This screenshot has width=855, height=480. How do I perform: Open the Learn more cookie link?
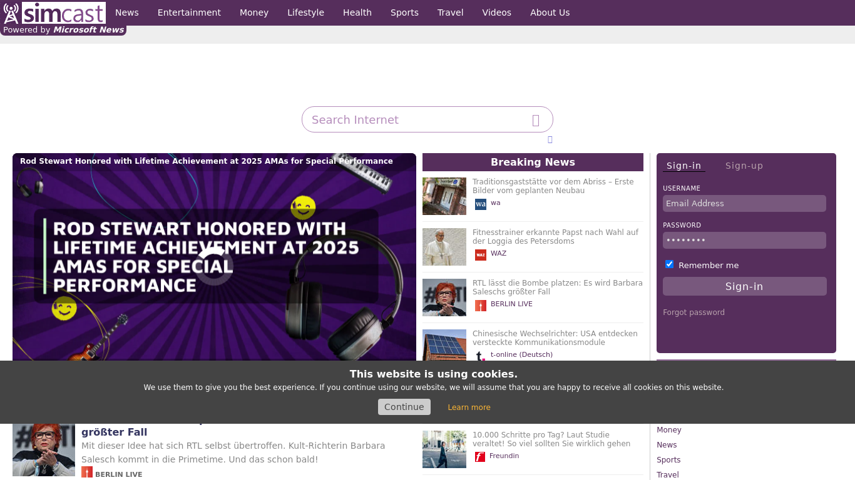[469, 407]
